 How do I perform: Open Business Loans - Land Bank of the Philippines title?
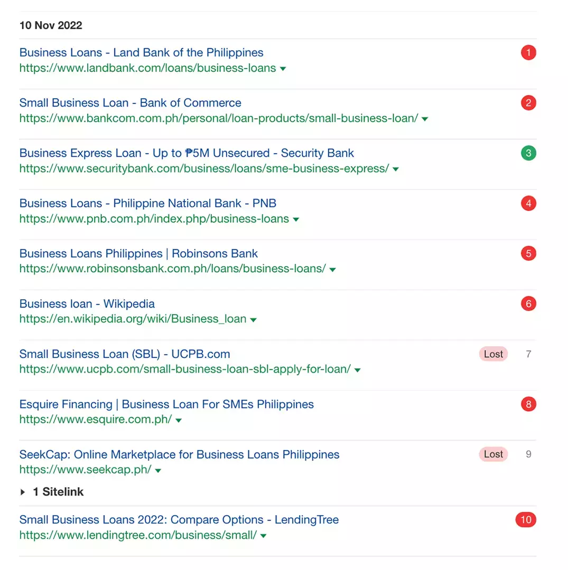pos(141,53)
